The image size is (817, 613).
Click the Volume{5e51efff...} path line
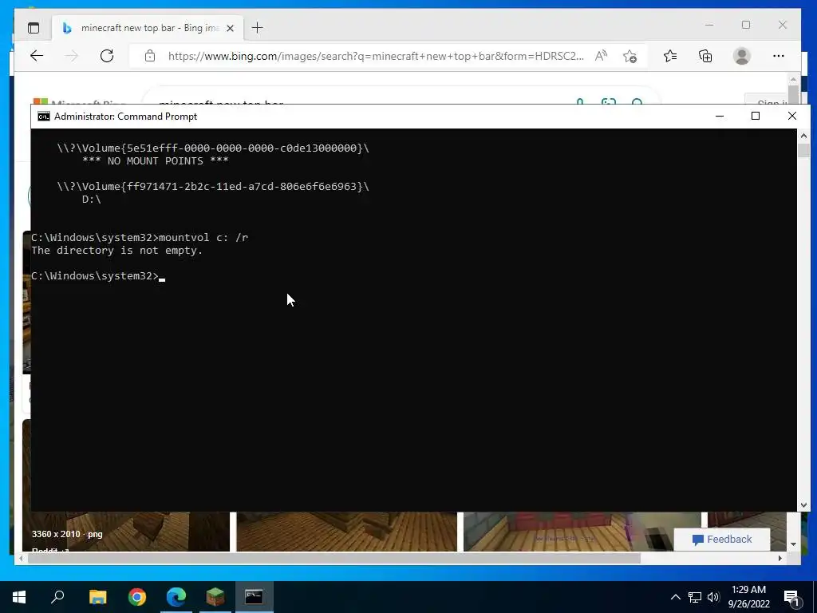[213, 148]
